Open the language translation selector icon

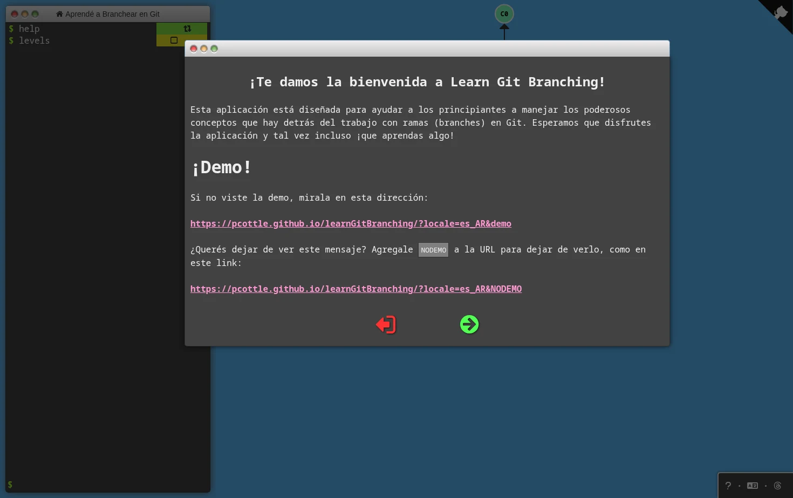click(x=753, y=486)
